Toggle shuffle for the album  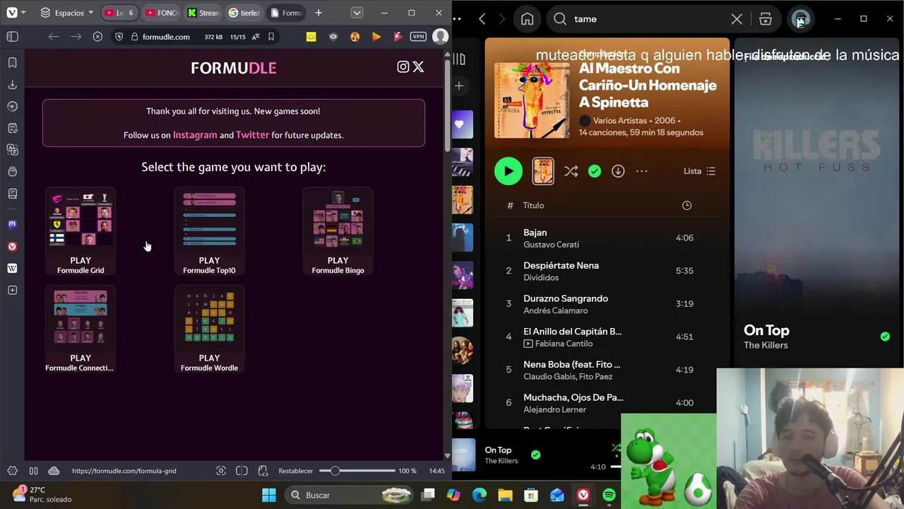point(571,171)
